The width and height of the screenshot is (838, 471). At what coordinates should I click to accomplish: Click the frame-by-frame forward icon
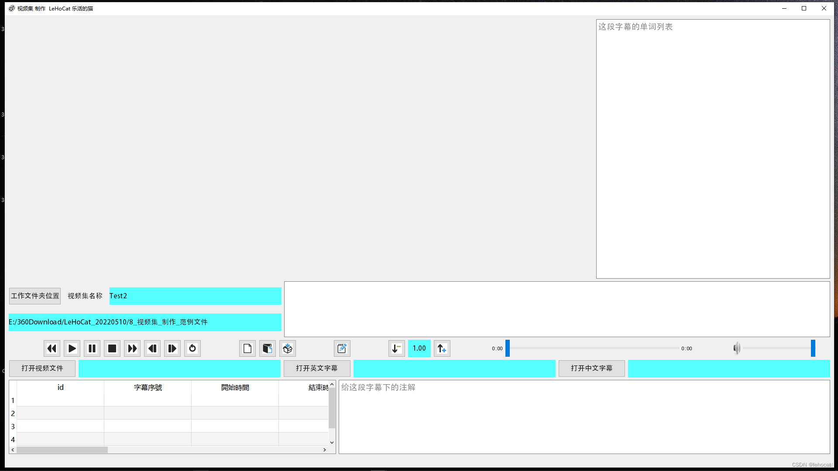point(172,348)
